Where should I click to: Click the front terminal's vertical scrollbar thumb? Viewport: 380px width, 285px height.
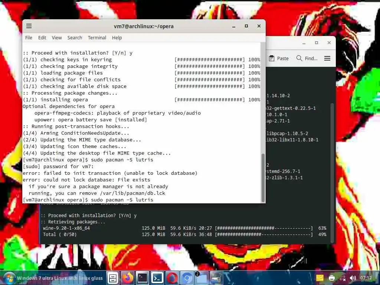(263, 178)
